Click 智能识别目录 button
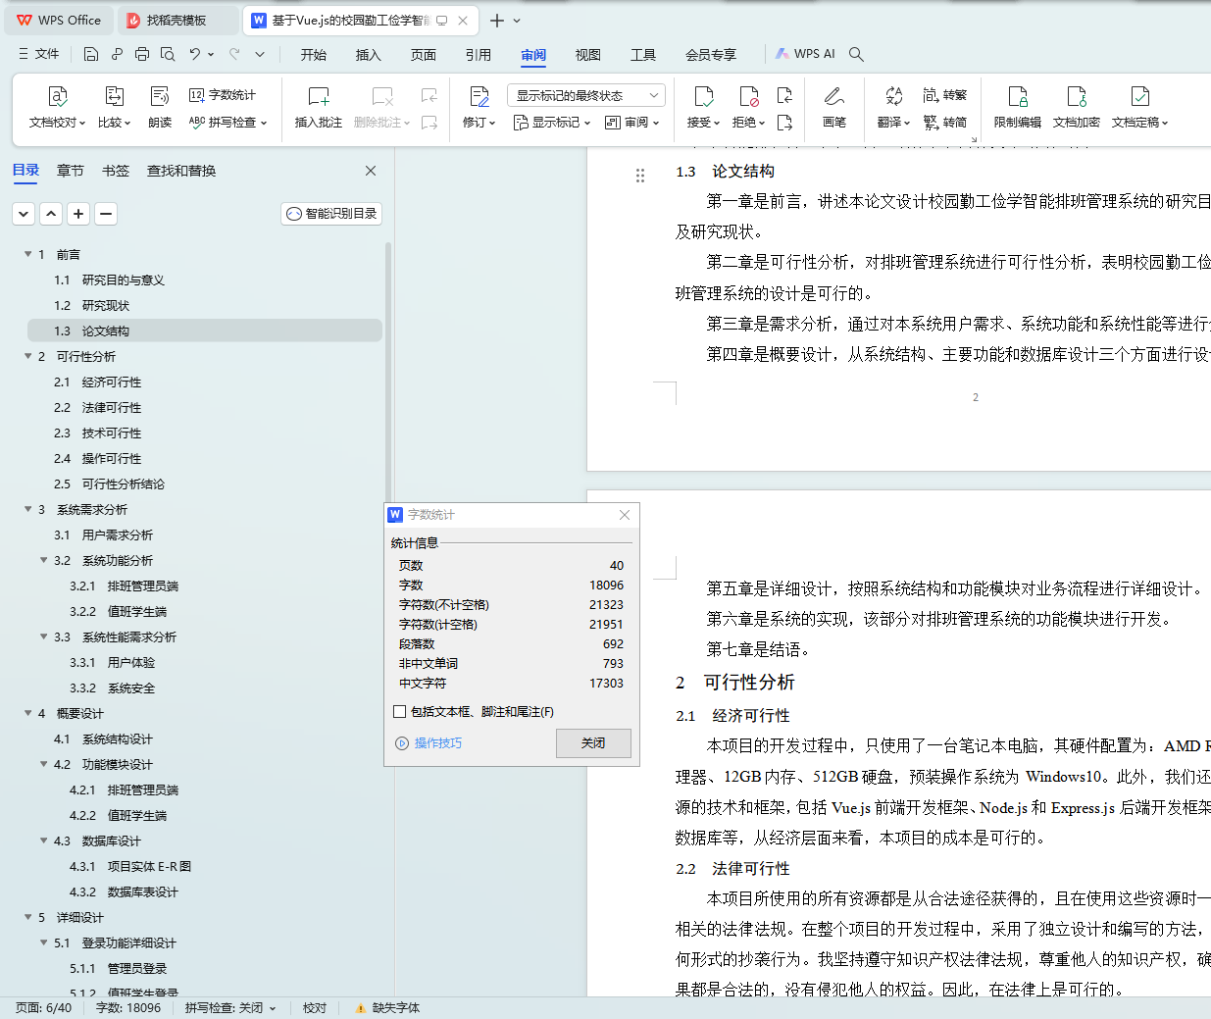 [x=331, y=213]
